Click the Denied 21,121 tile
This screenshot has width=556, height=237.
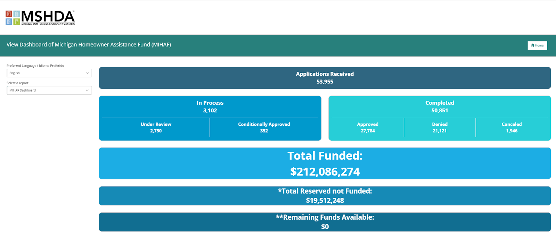[x=440, y=127]
